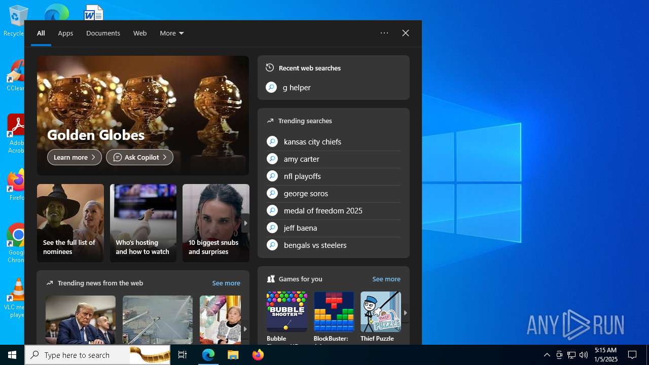Click search icon next to 'nfl playoffs'
This screenshot has width=649, height=365.
[272, 176]
